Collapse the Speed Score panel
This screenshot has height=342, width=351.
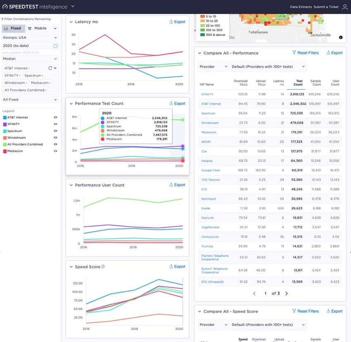tap(71, 267)
